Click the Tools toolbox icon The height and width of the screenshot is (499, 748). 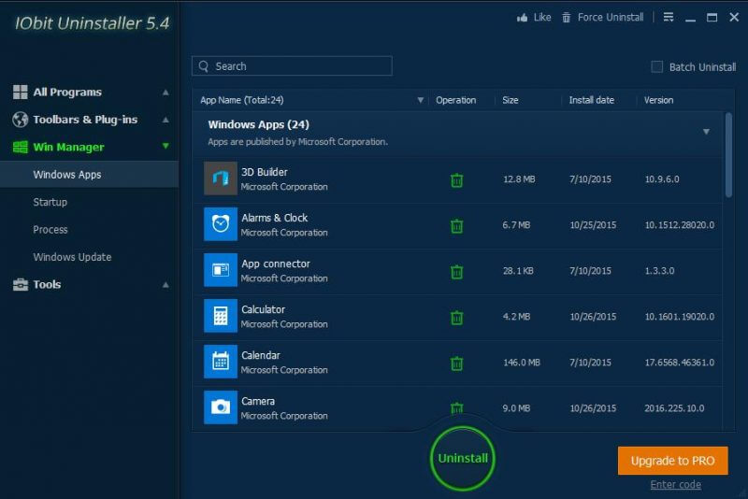(x=20, y=284)
